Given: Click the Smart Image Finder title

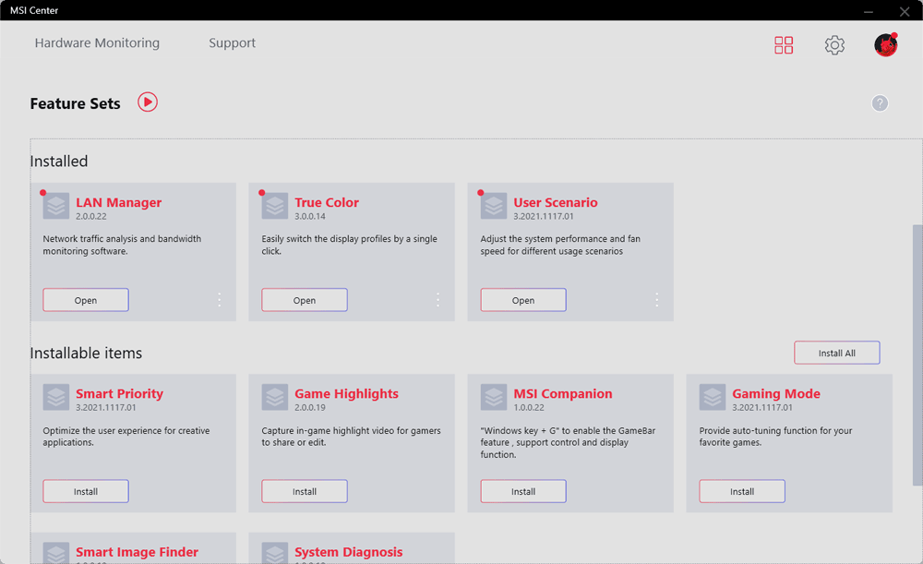Looking at the screenshot, I should click(137, 552).
